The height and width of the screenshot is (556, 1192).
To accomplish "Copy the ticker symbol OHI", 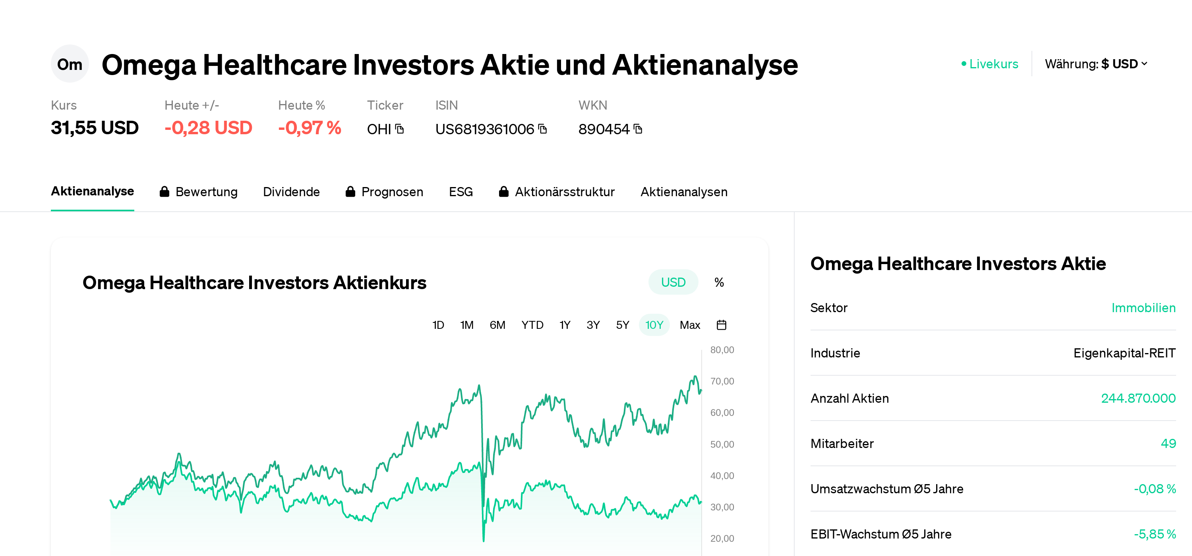I will (399, 129).
